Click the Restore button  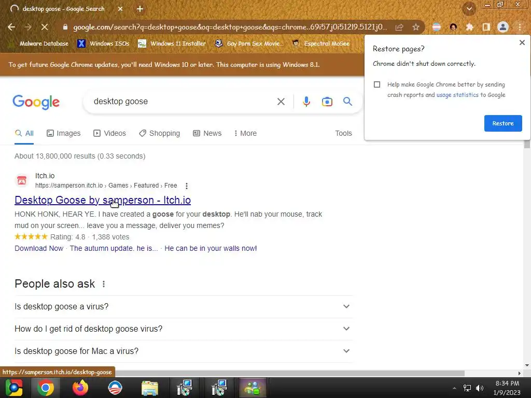503,123
